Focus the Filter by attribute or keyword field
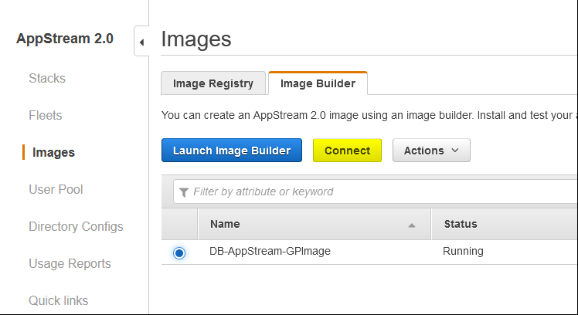Image resolution: width=578 pixels, height=315 pixels. tap(376, 191)
